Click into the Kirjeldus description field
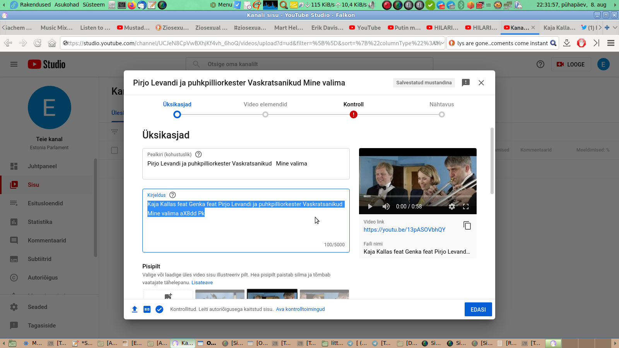The height and width of the screenshot is (348, 619). point(246,220)
